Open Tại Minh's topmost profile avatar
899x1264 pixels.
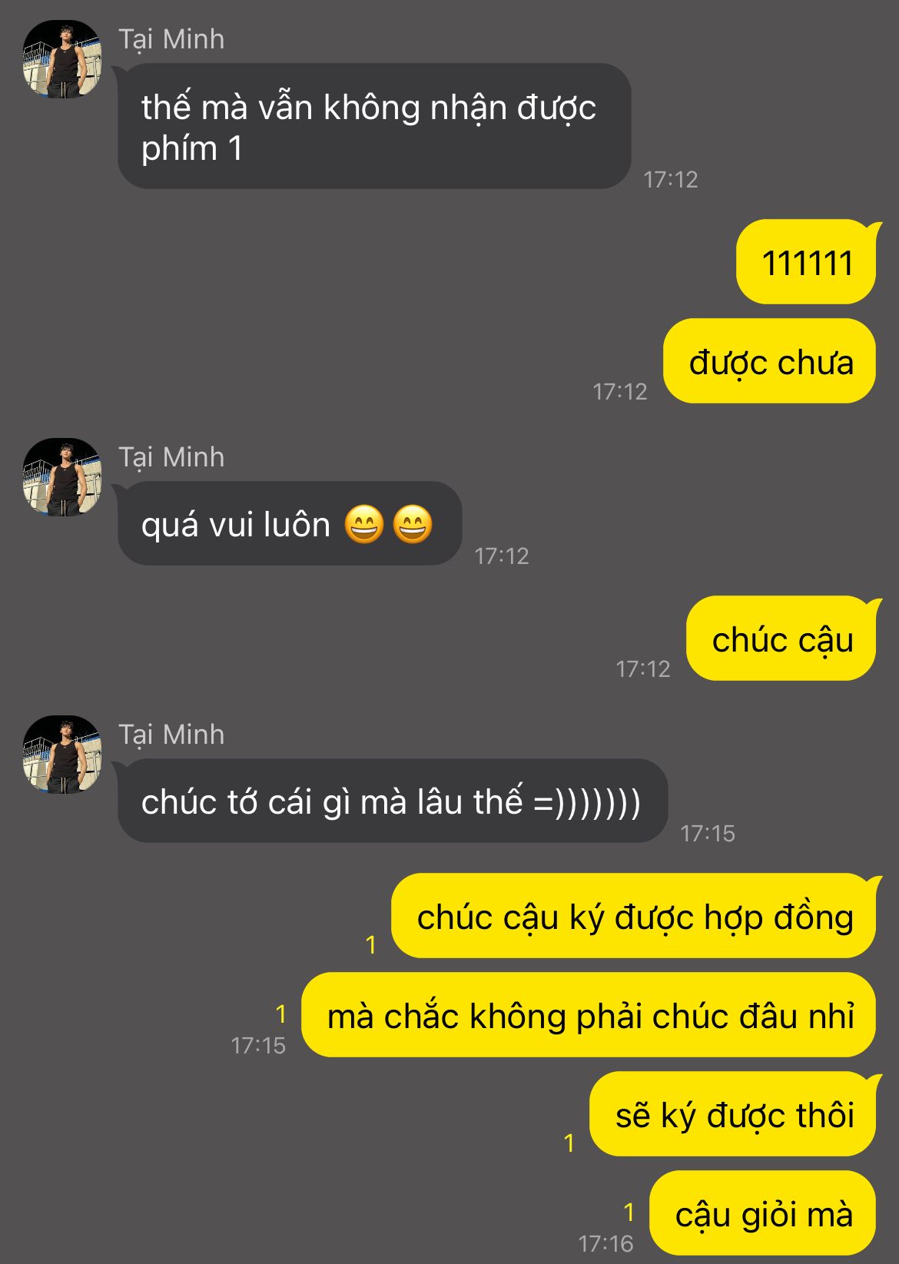[62, 59]
